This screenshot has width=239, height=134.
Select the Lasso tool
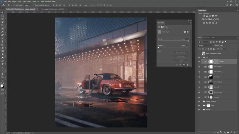pyautogui.click(x=3, y=19)
